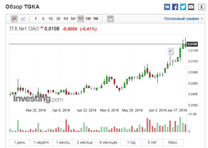Viewport: 208px width, 148px height.
Task: Show the 3 месяца range
Action: click(84, 143)
